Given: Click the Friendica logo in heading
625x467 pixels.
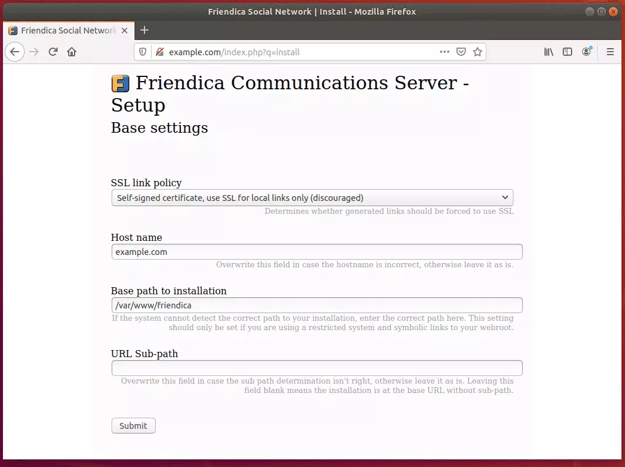Looking at the screenshot, I should point(120,83).
